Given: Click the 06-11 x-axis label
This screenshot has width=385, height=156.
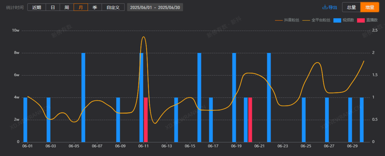Looking at the screenshot, I should pyautogui.click(x=143, y=146).
